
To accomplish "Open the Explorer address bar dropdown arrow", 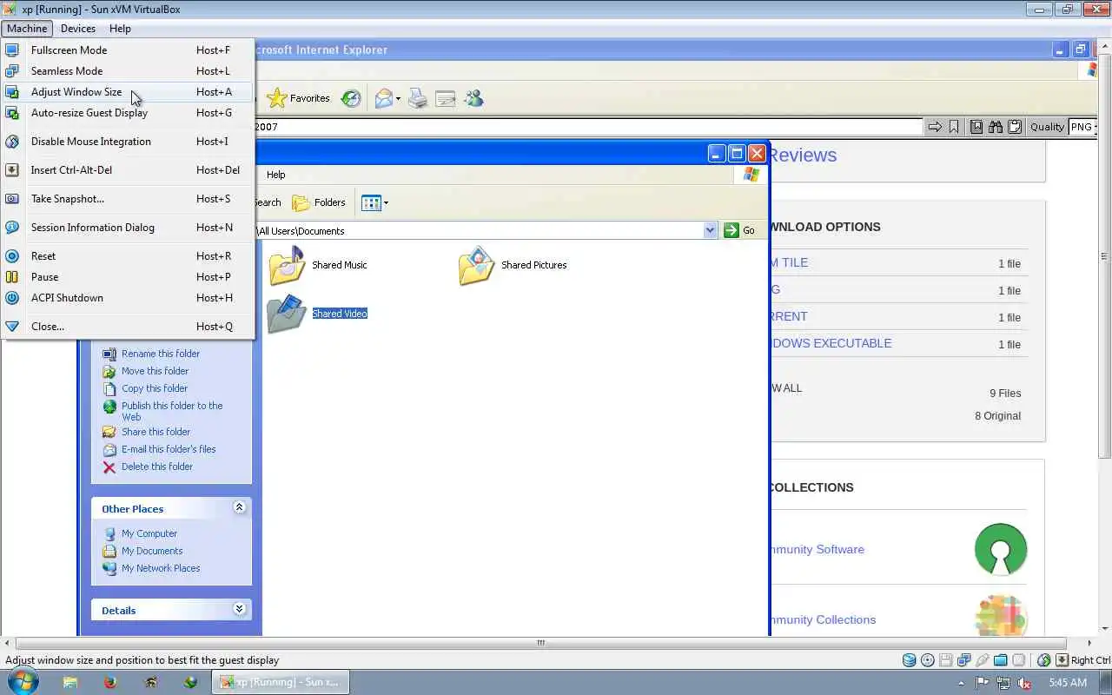I will tap(710, 230).
